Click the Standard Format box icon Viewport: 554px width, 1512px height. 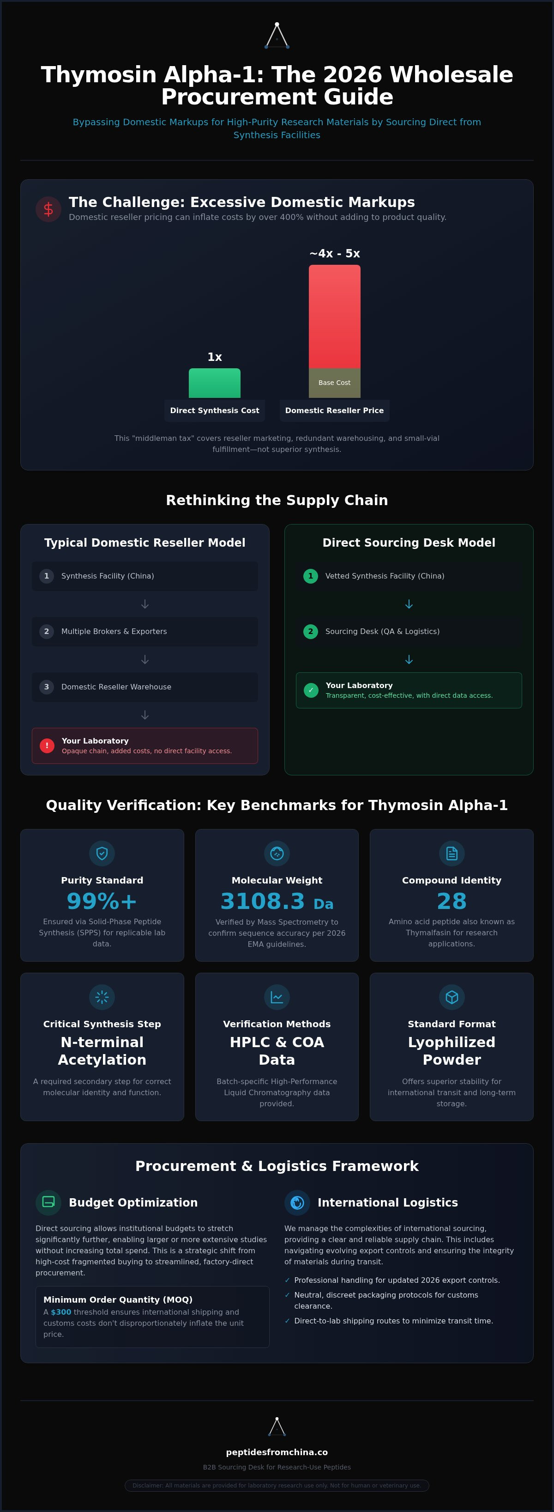point(452,997)
